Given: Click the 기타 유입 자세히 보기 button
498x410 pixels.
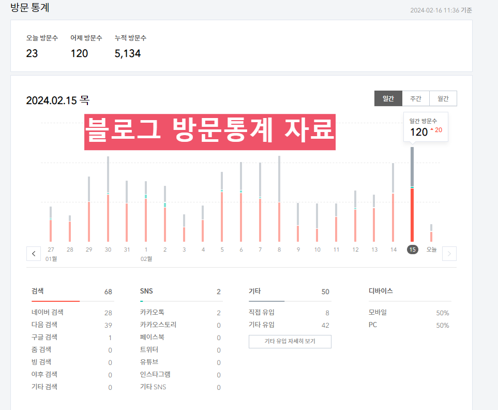Looking at the screenshot, I should tap(290, 342).
